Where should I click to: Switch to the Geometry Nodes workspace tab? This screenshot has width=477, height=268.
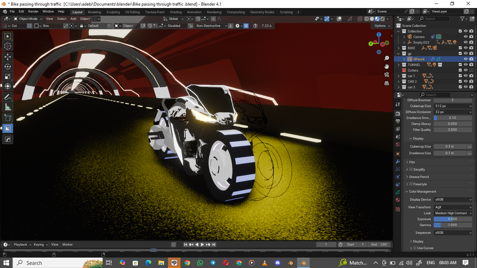262,12
